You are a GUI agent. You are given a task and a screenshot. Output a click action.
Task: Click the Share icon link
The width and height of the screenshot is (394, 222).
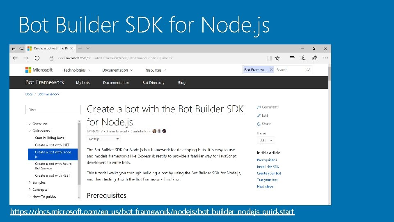(263, 124)
